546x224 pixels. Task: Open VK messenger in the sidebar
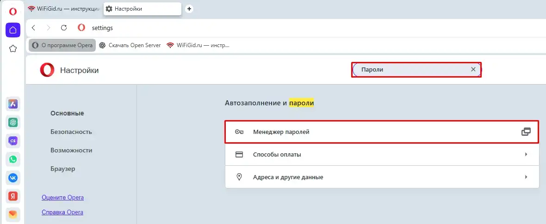13,177
